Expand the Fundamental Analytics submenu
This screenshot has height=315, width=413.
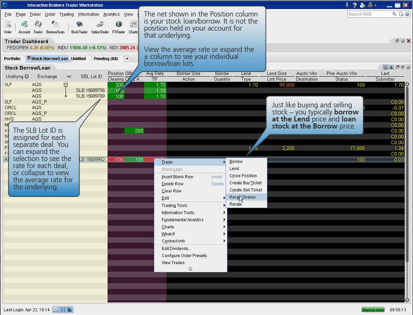click(x=190, y=220)
